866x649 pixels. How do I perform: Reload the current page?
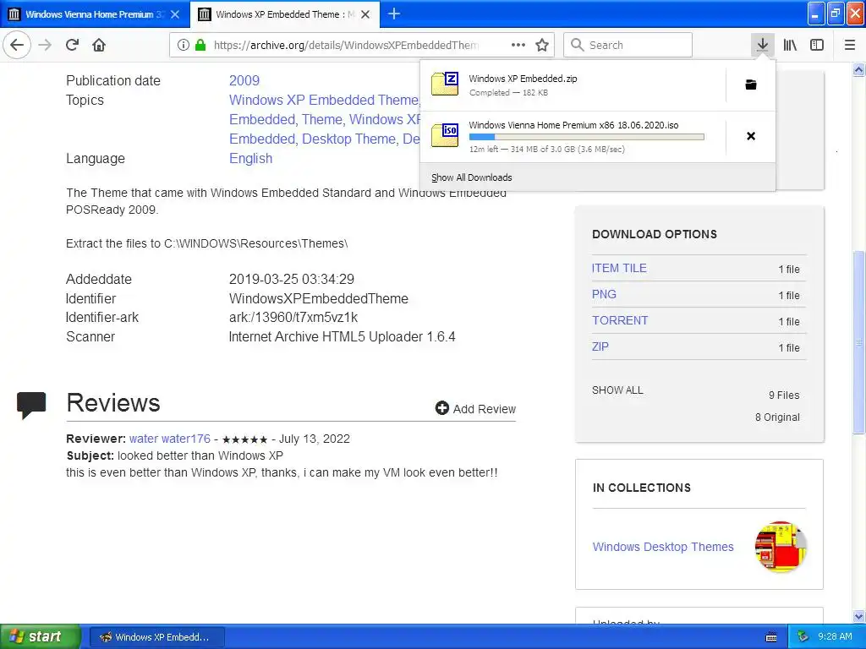point(72,45)
